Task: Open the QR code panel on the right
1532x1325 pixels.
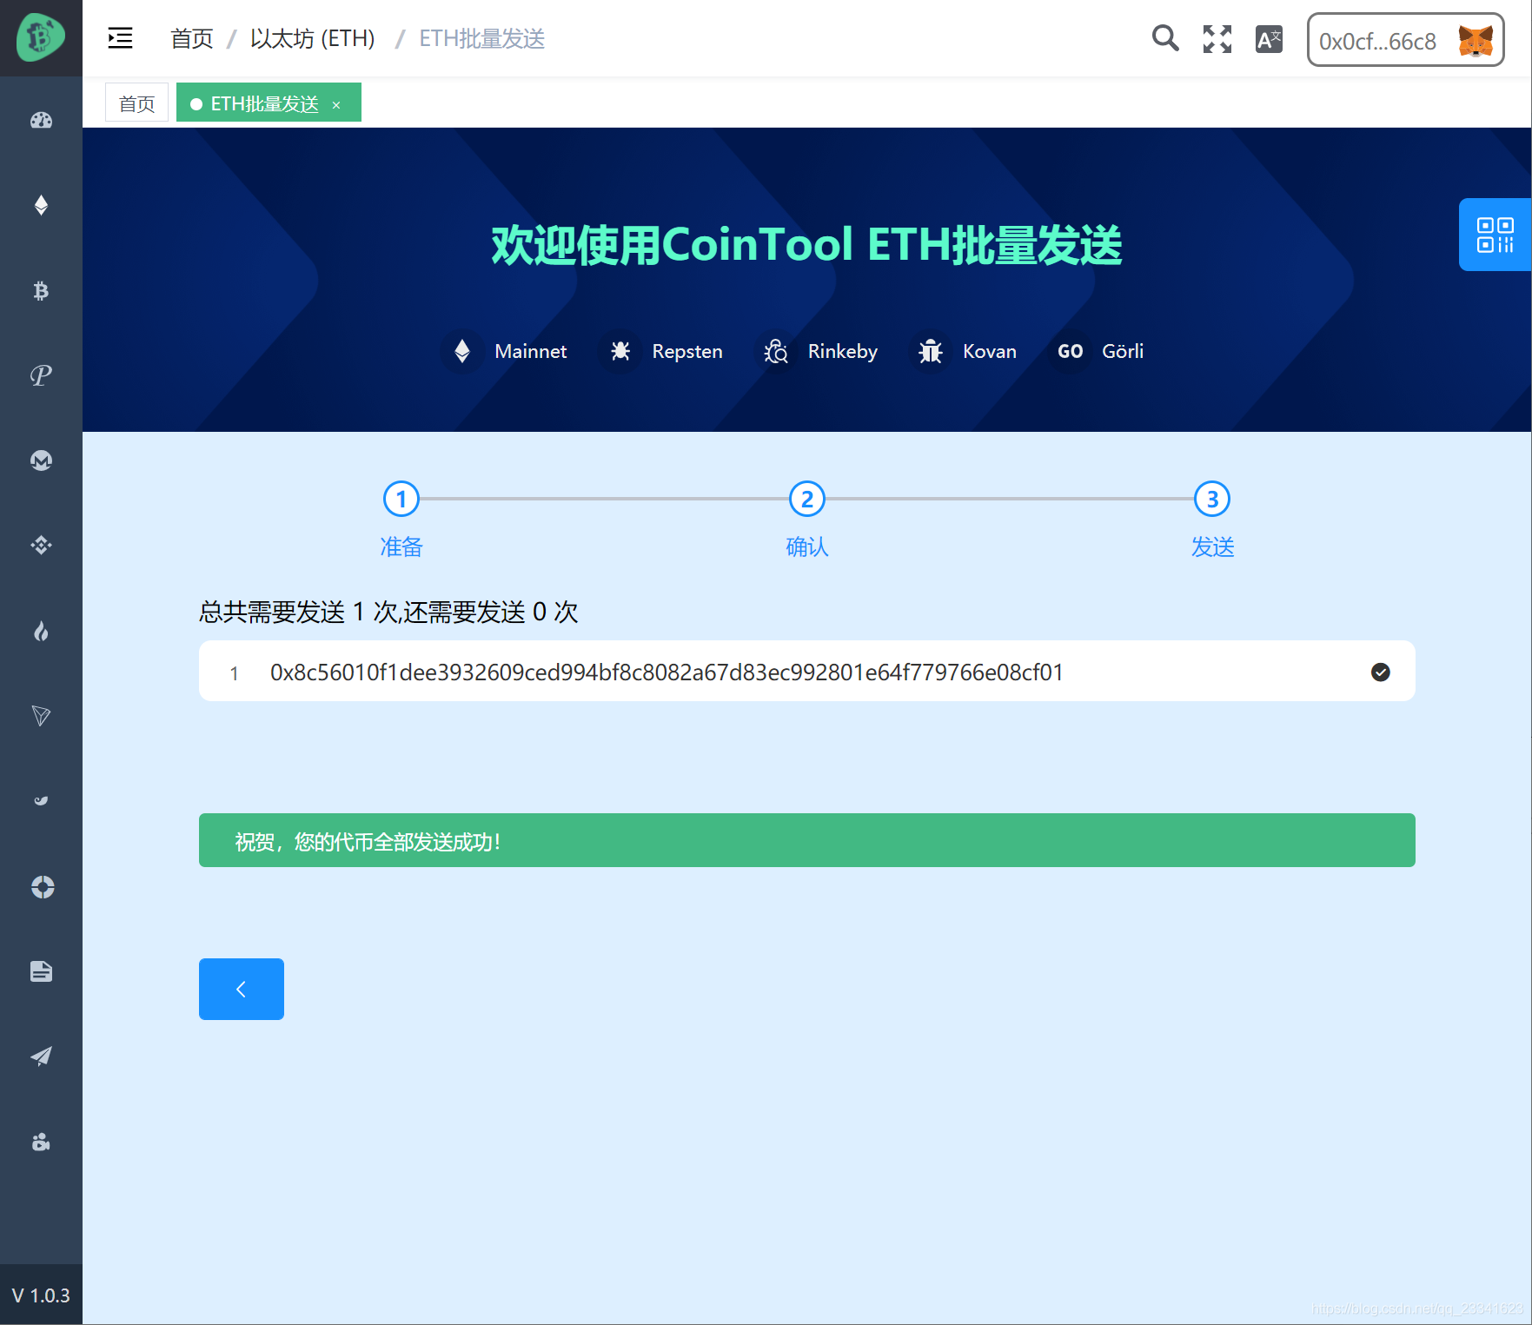Action: pyautogui.click(x=1496, y=235)
